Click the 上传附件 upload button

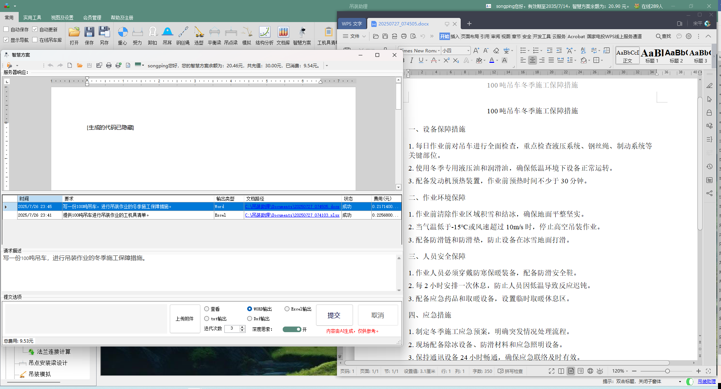coord(185,319)
